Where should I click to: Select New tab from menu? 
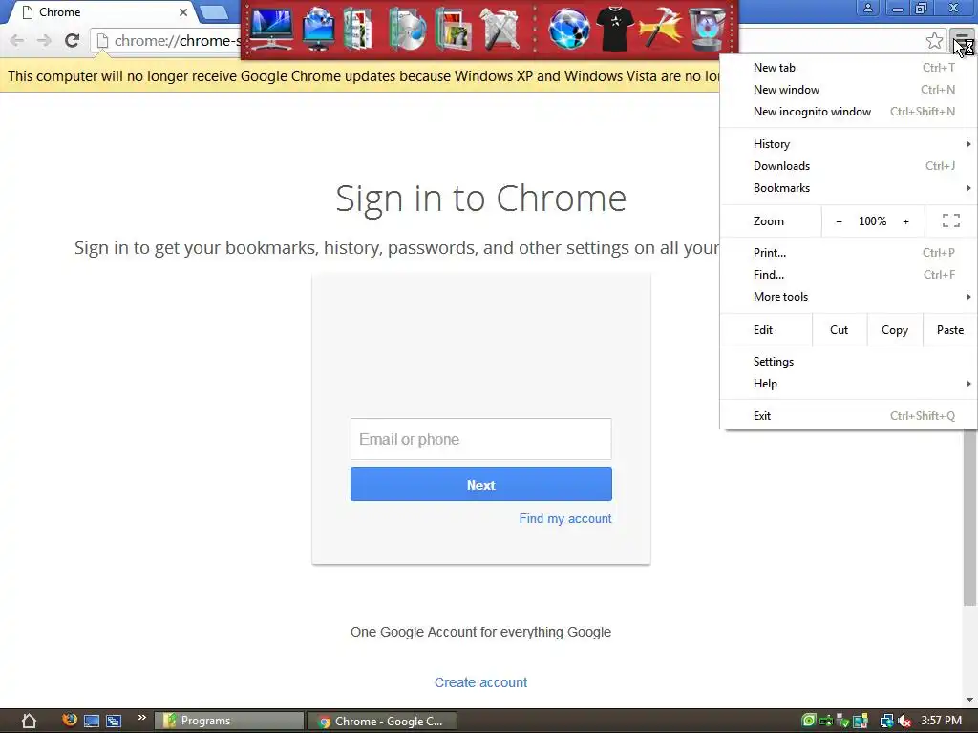coord(848,68)
